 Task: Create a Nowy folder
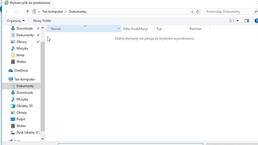[x=42, y=21]
